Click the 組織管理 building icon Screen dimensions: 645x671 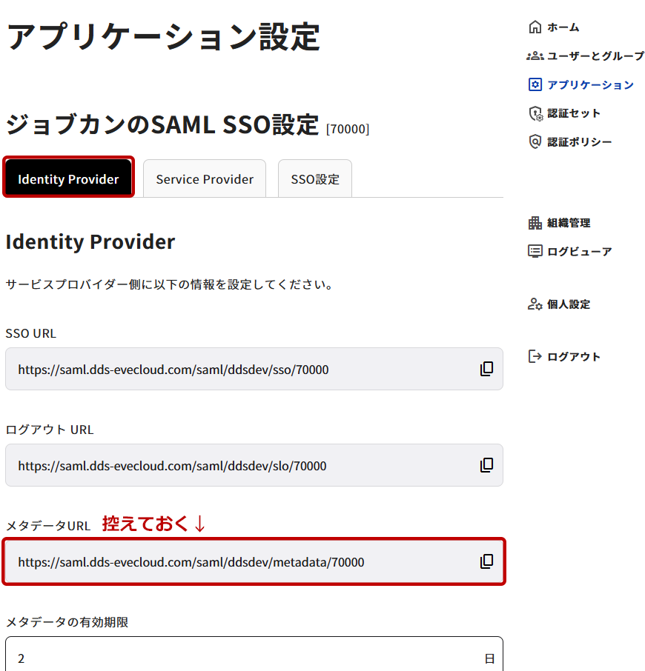tap(535, 223)
